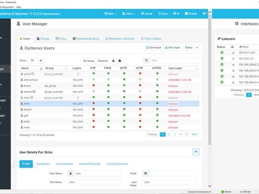The width and height of the screenshot is (259, 194).
Task: Select the india user icon
Action: coord(22,127)
